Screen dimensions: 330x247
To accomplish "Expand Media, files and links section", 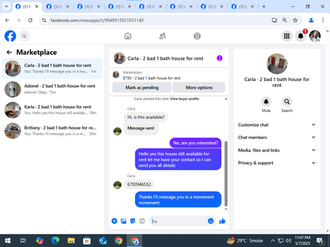I will [277, 150].
